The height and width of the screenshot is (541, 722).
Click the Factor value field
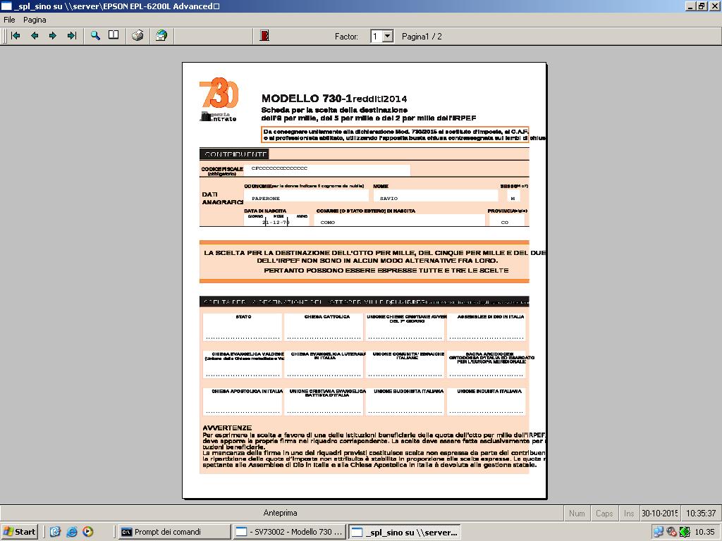pos(377,37)
